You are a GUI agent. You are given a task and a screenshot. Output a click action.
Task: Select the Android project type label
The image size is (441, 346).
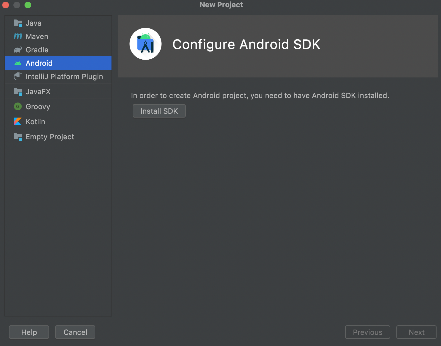coord(39,63)
